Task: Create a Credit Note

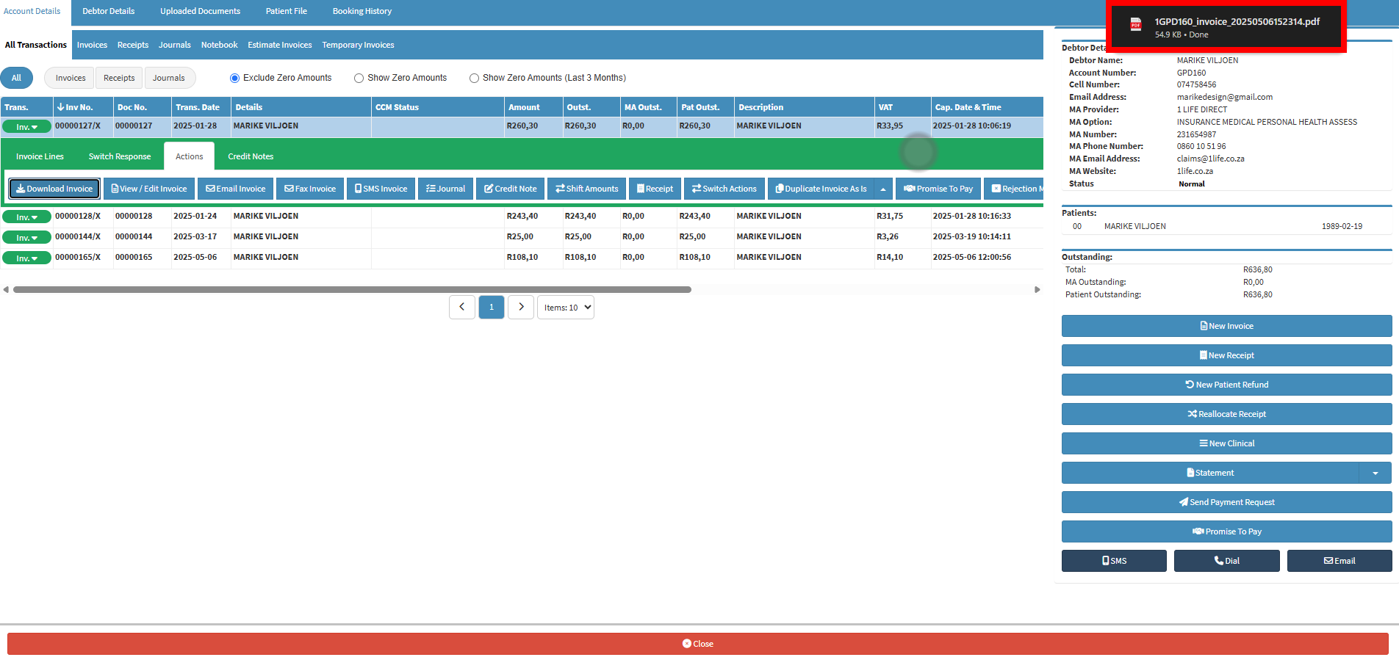Action: [x=511, y=189]
